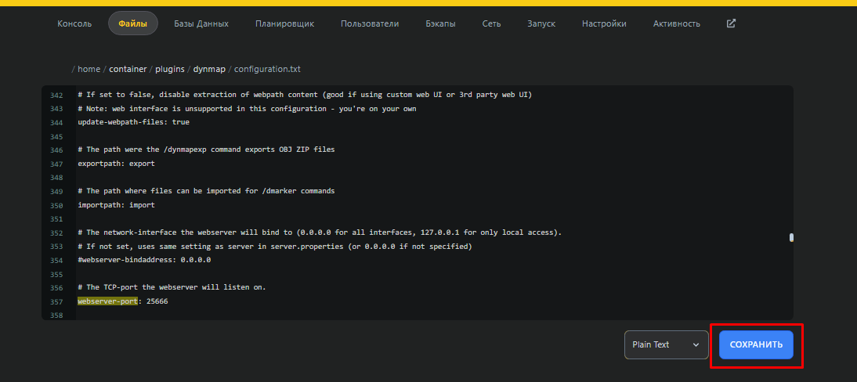Open the Сеть tab

click(x=491, y=23)
